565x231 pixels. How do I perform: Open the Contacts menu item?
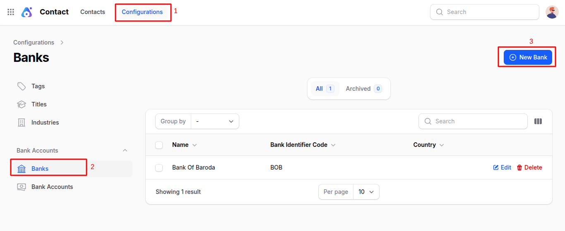pyautogui.click(x=93, y=12)
